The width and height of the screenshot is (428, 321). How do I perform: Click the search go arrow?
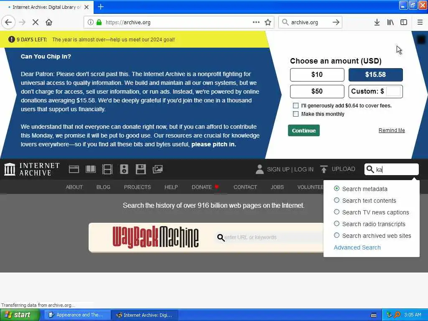pos(336,23)
